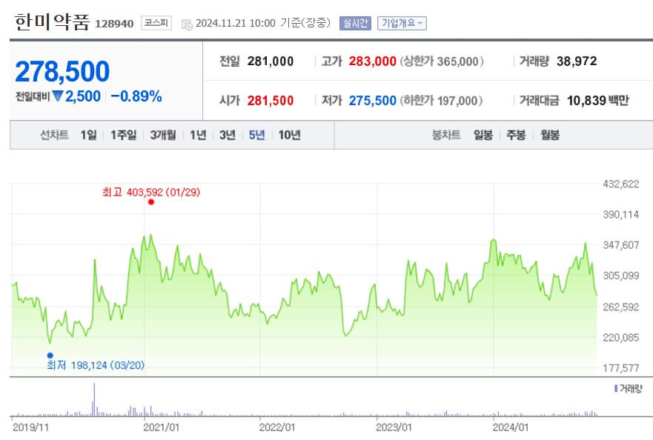Click the 봉차트 candle chart label
Screen dimensions: 653x440
click(445, 136)
